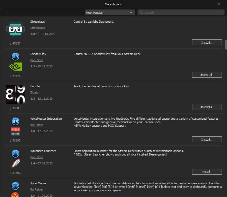Click the SuperMacro plugin title
The width and height of the screenshot is (227, 197).
pyautogui.click(x=38, y=183)
